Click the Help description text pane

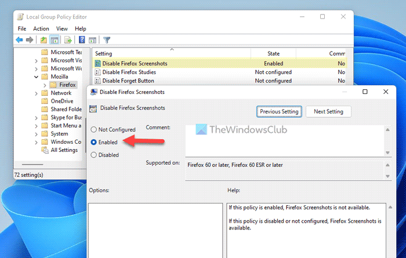[306, 230]
